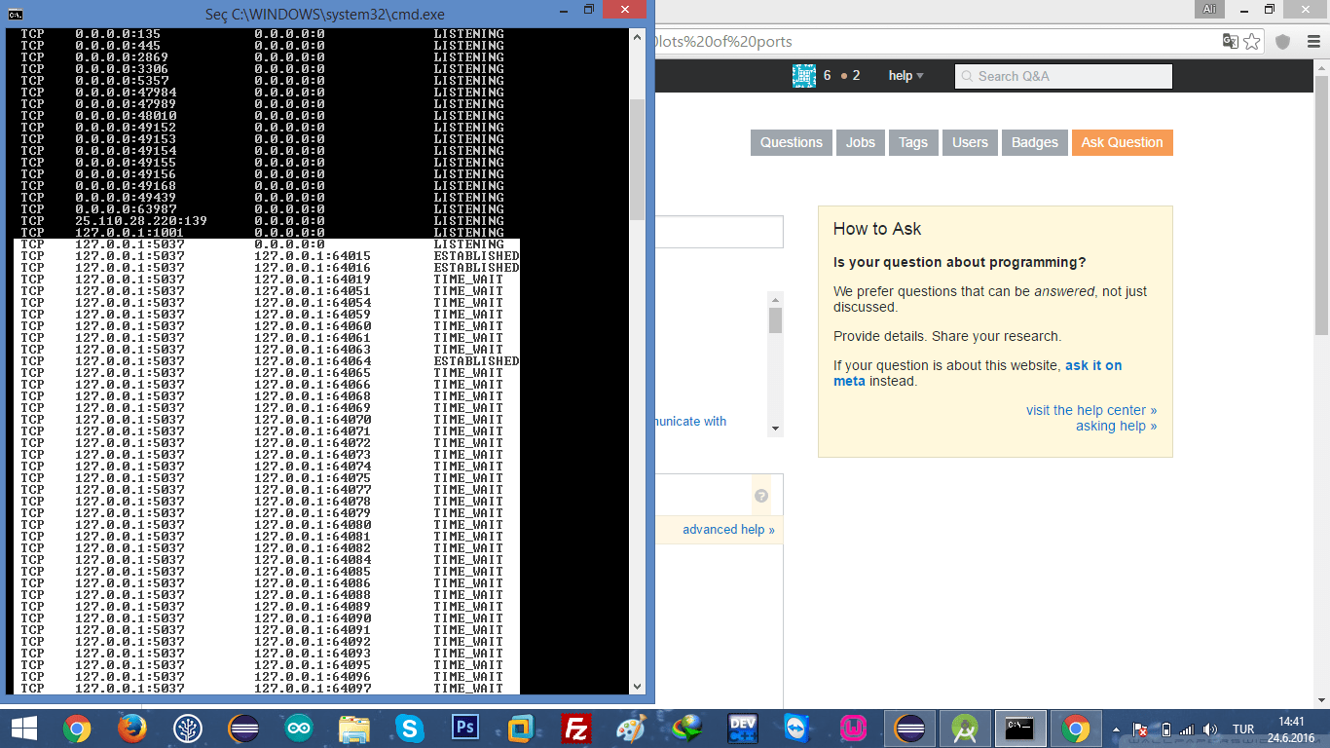Open Action Center flag icon in tray
Image resolution: width=1330 pixels, height=748 pixels.
pos(1140,729)
